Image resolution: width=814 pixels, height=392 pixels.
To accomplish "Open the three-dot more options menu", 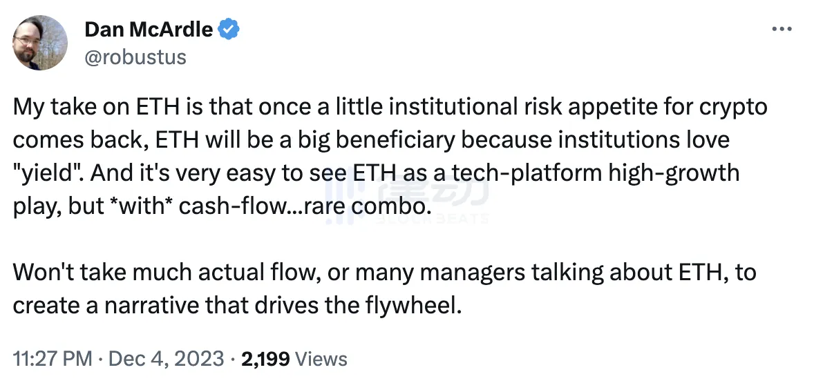I will 780,30.
